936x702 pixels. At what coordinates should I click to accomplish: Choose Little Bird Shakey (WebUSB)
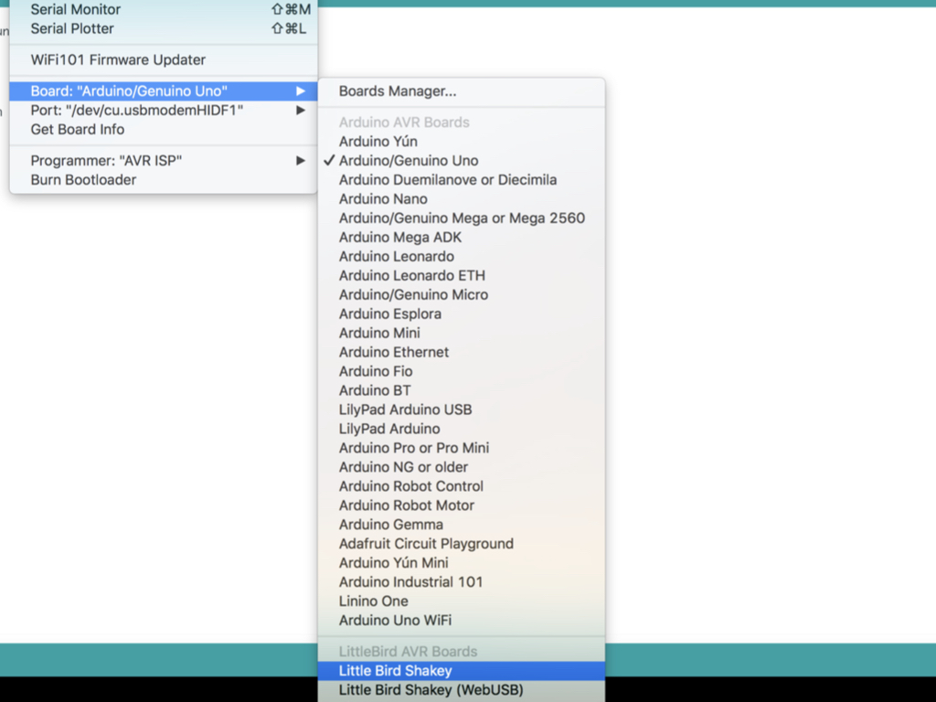(x=462, y=689)
